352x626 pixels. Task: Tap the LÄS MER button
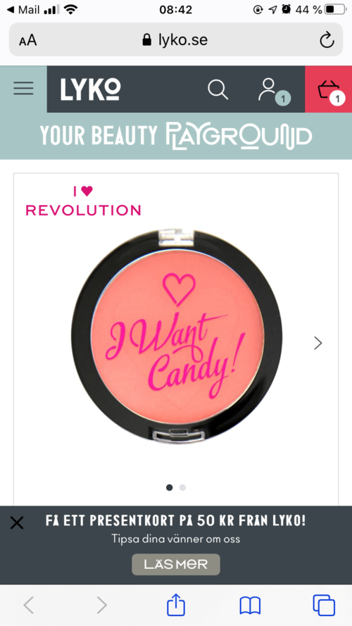pos(176,564)
